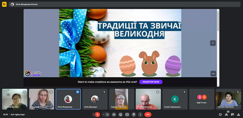Click the blue speaking indicator on Юлія Жалдакова's tile
The width and height of the screenshot is (243, 118).
click(x=78, y=92)
